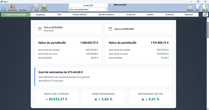Screen dimensions: 209x110
Task: Click the Bilan window title icon
Action: click(2, 2)
